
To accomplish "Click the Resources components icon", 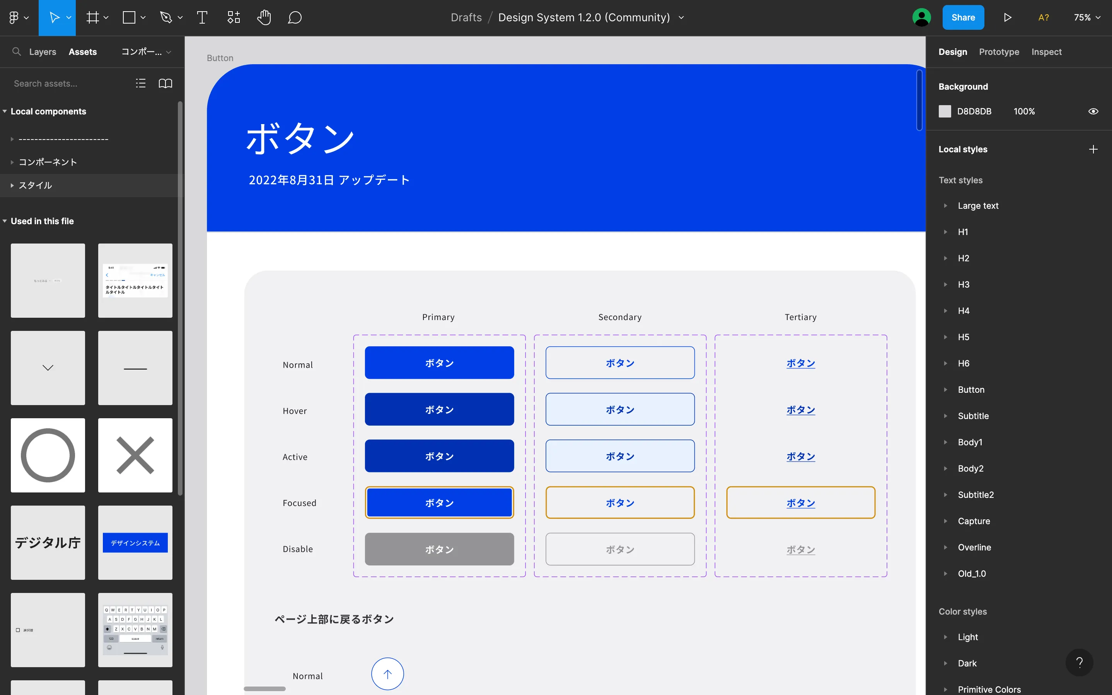I will pos(234,17).
